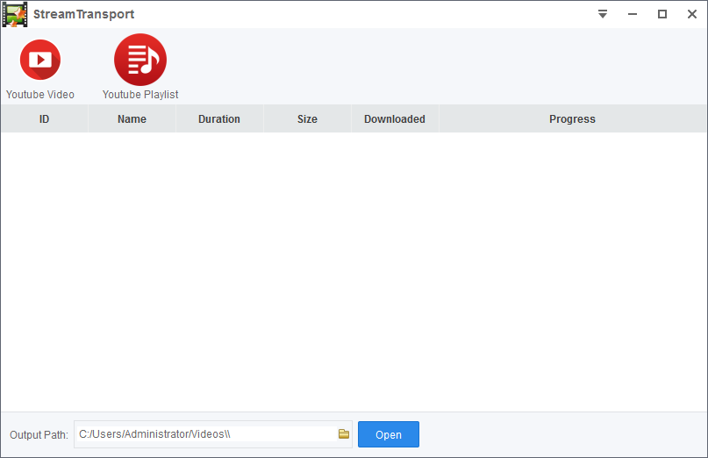
Task: Click the StreamTransport app logo icon
Action: tap(15, 14)
